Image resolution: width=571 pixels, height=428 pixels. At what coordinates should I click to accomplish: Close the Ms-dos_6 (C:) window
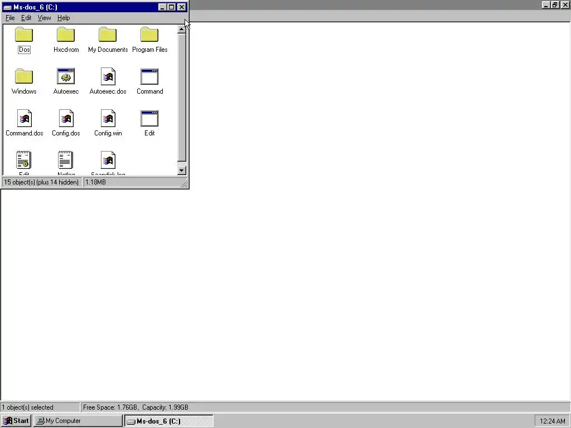pos(181,7)
